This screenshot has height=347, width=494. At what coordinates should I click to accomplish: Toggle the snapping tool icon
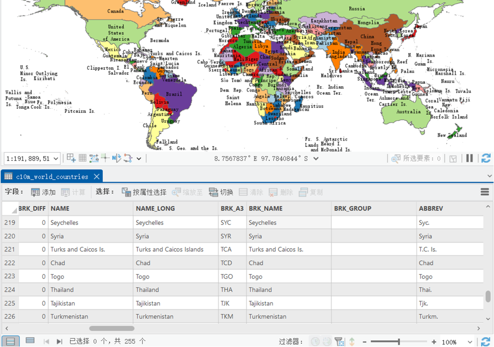point(93,158)
